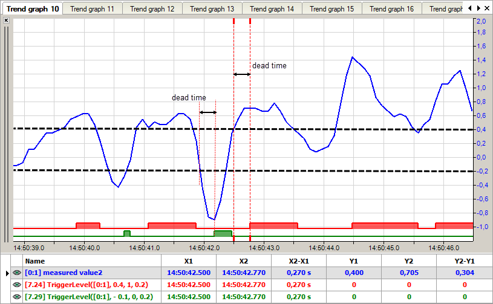Screen dimensions: 493x304
Task: Click the Y2-Y1 column header
Action: [x=464, y=261]
